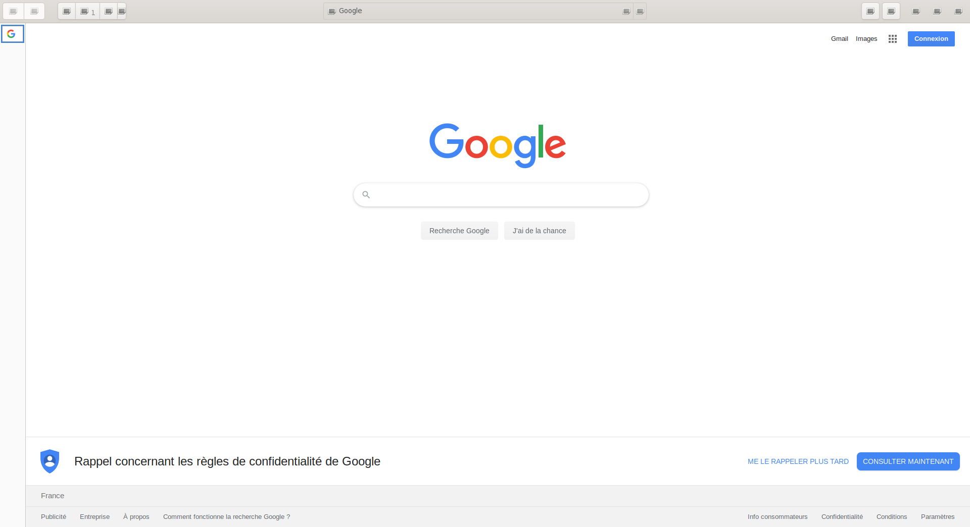Click CONSULTER MAINTENANT button

tap(908, 461)
